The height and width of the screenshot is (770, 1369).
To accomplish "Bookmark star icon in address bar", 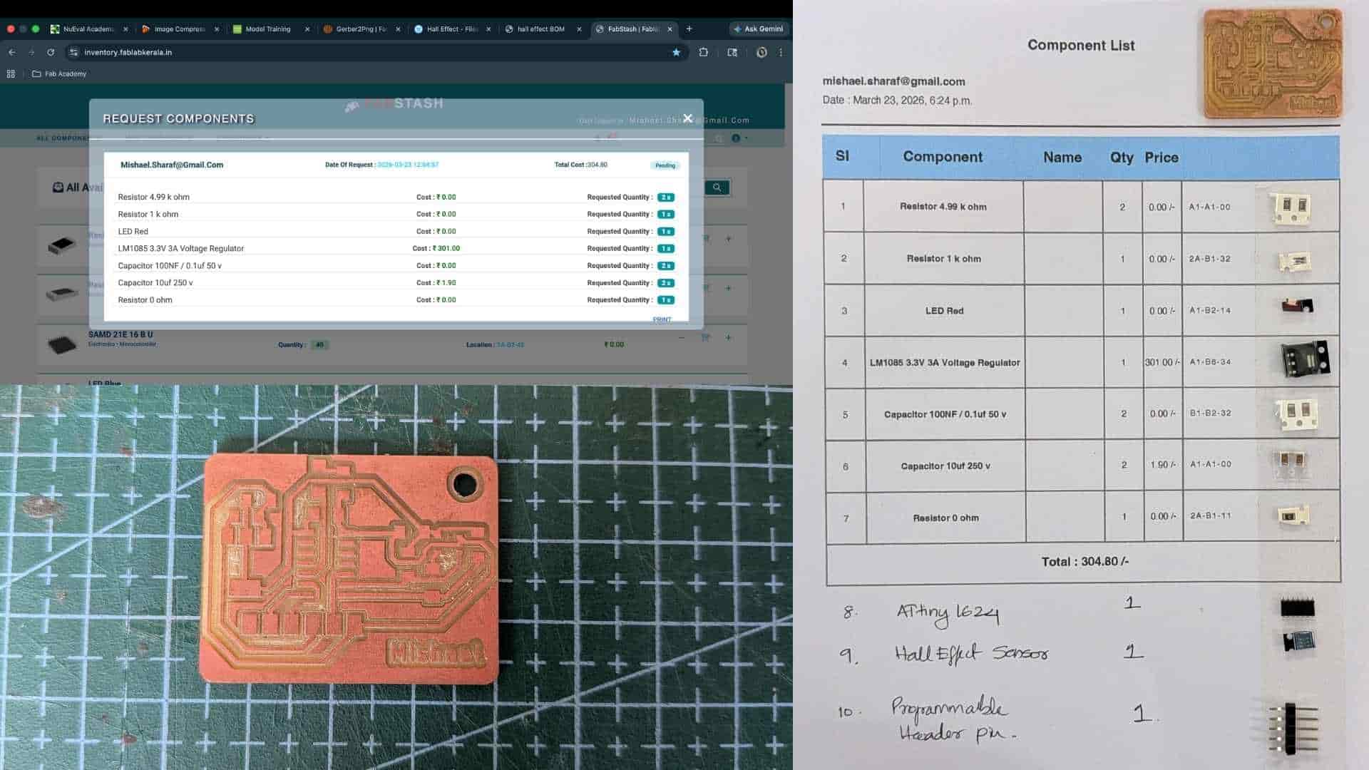I will click(x=676, y=52).
